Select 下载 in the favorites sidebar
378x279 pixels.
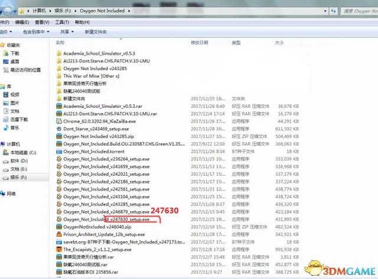tap(14, 54)
